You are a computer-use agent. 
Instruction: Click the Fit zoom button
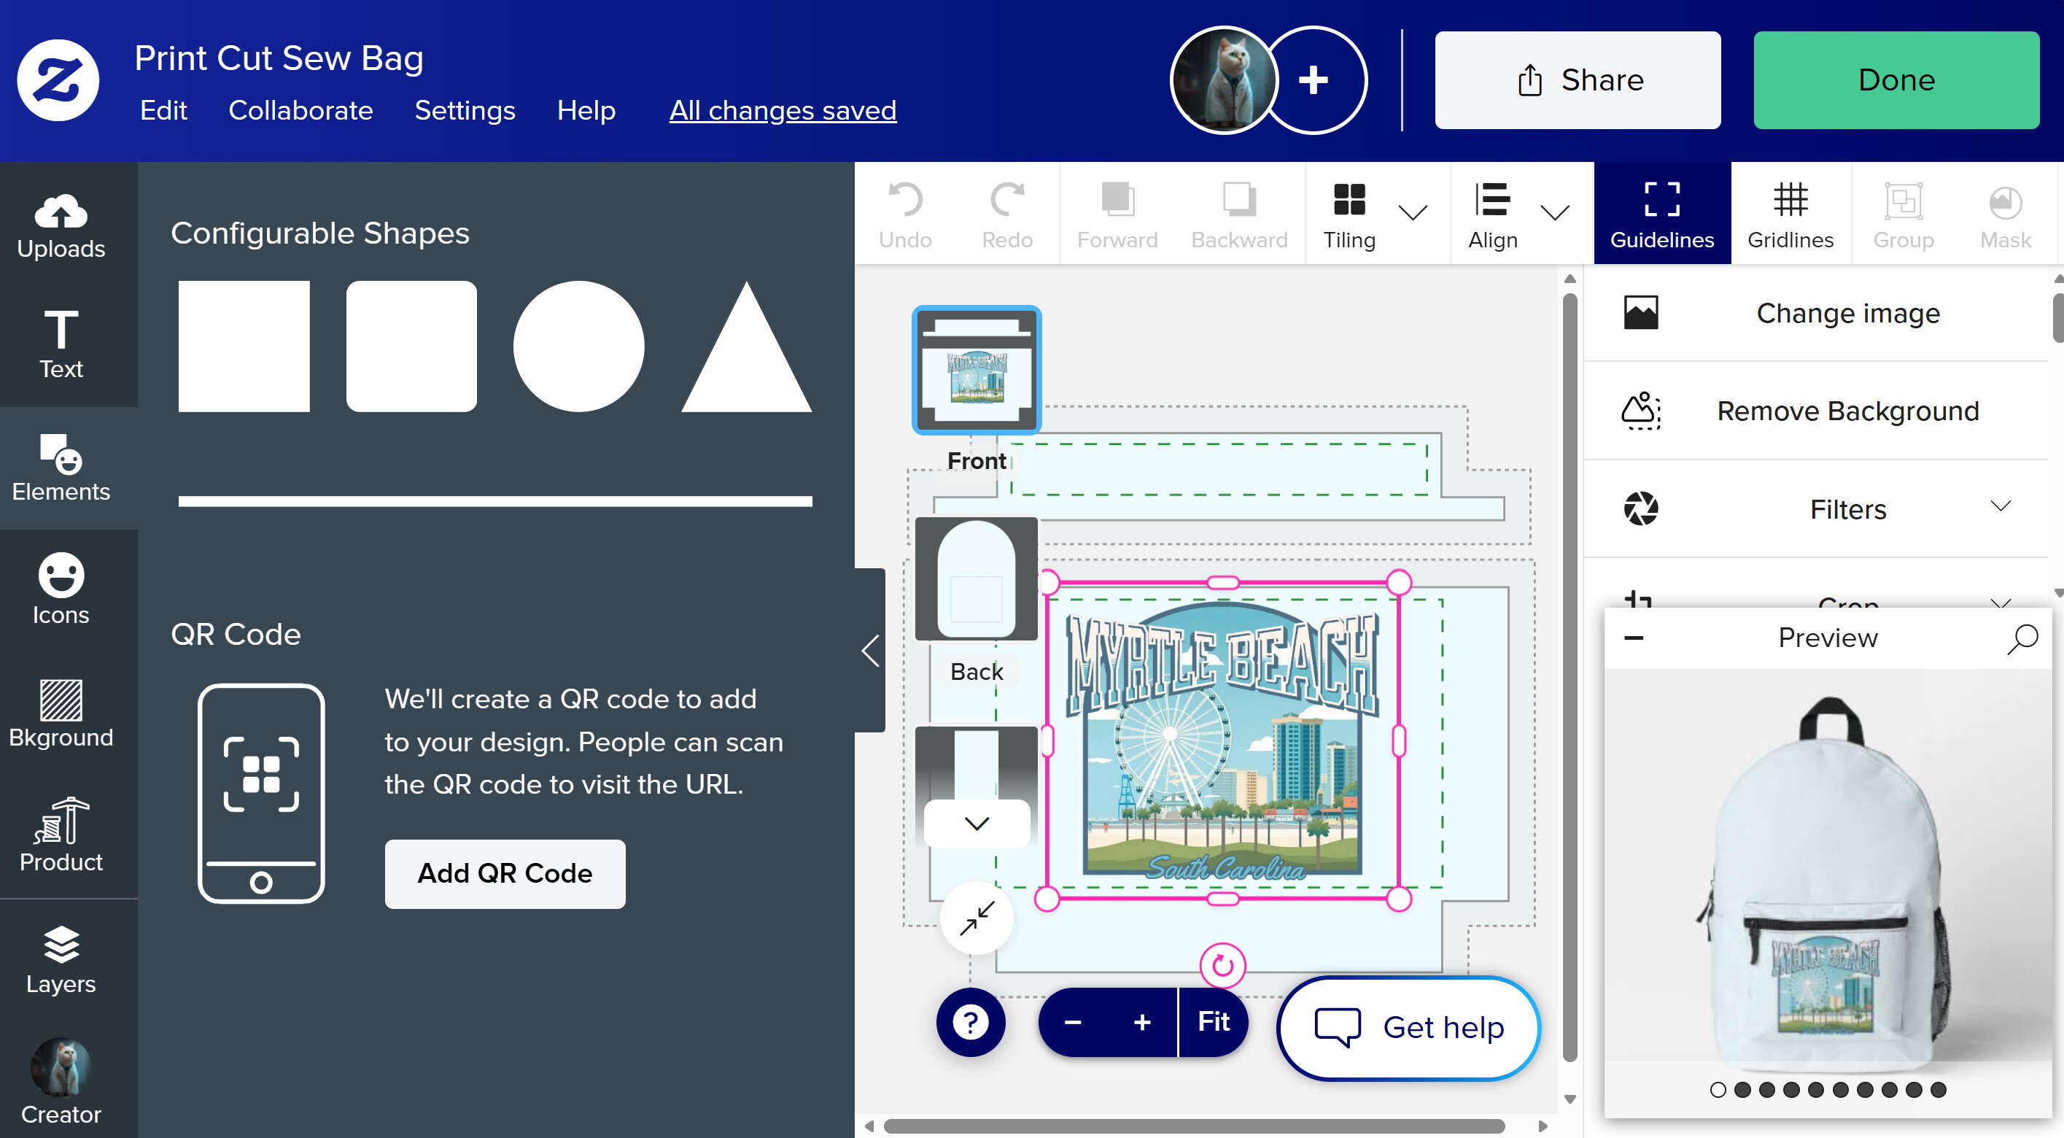tap(1213, 1022)
